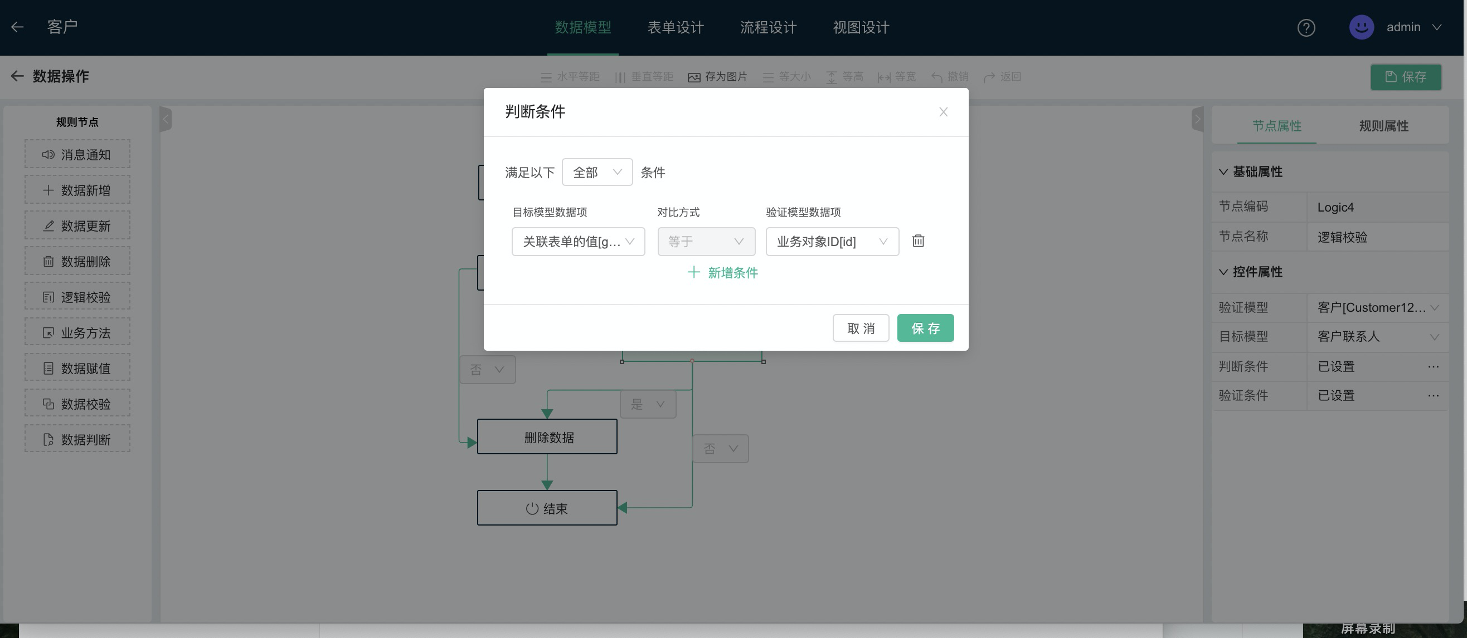Switch to 规则属性 tab

click(x=1383, y=126)
